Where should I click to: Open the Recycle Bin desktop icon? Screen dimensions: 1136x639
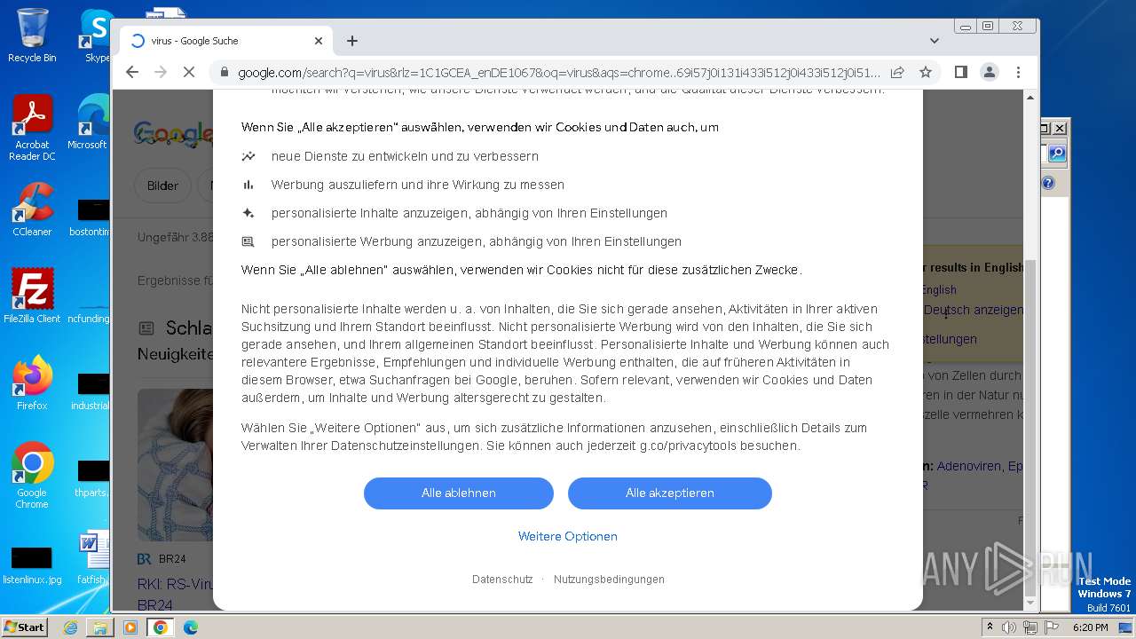tap(32, 35)
